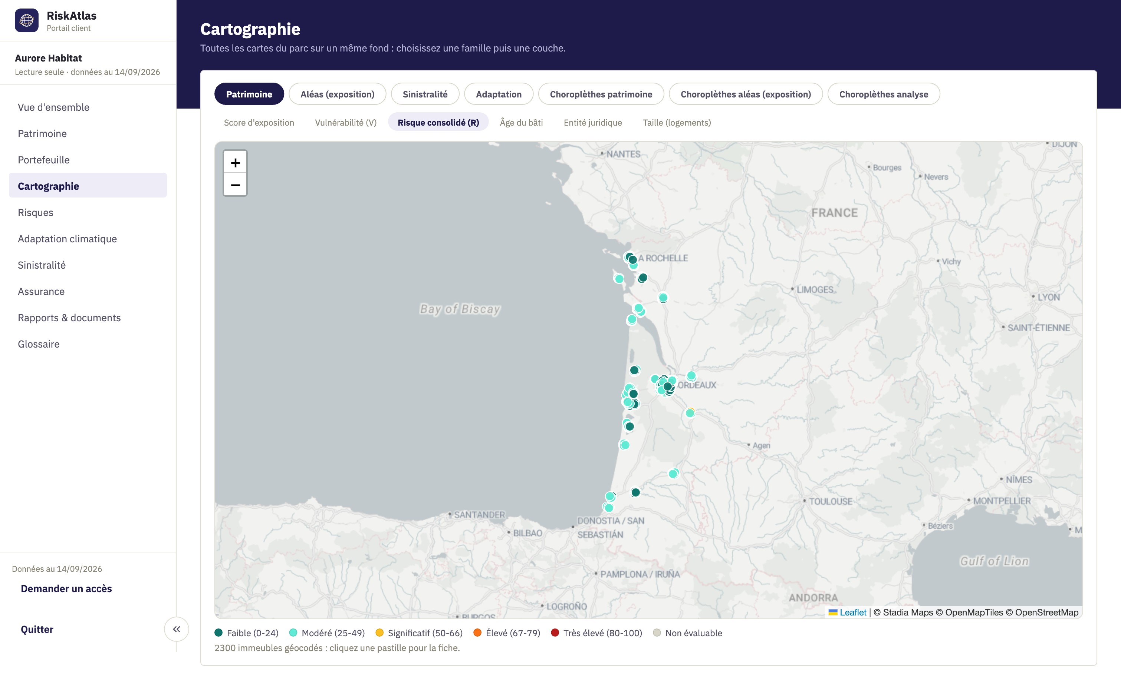Click the Non évaluable legend swatch

tap(657, 633)
